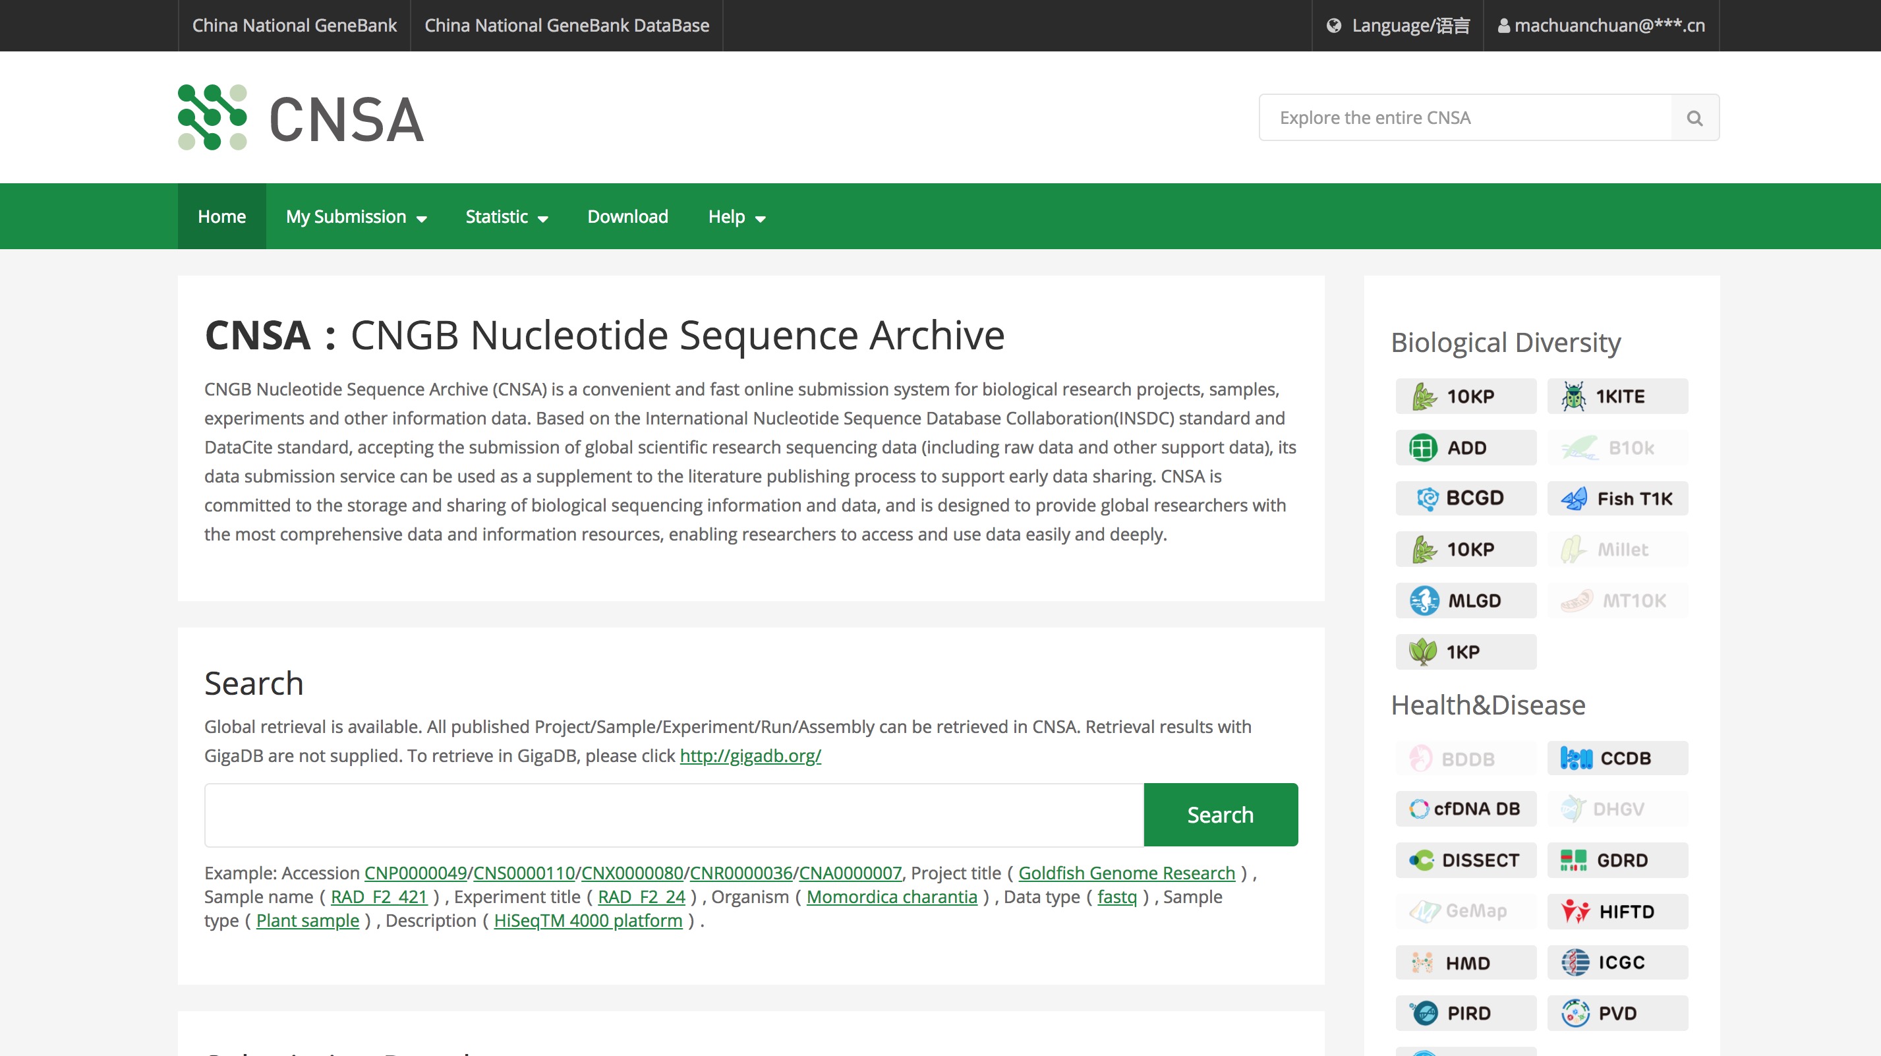Screen dimensions: 1881x1056
Task: Click the fastq data type link
Action: click(1117, 896)
